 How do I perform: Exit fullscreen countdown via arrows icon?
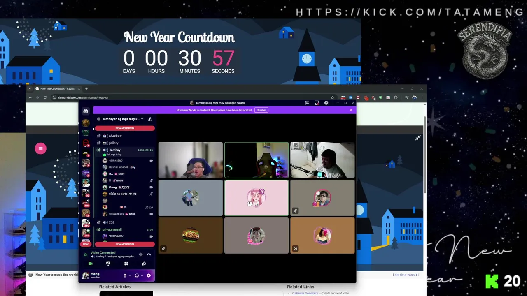[418, 138]
